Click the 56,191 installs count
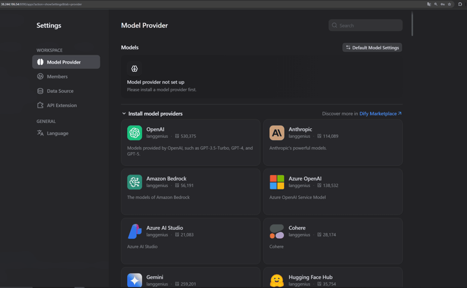This screenshot has height=288, width=467. click(187, 185)
